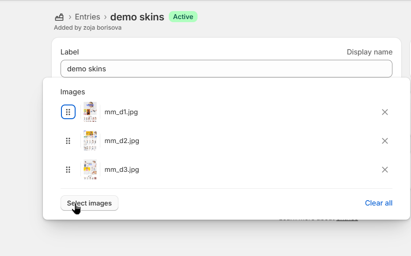Click the mm_d1.jpg file name
The width and height of the screenshot is (411, 256).
[121, 112]
